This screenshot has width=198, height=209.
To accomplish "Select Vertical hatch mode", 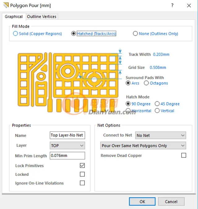I will [157, 111].
